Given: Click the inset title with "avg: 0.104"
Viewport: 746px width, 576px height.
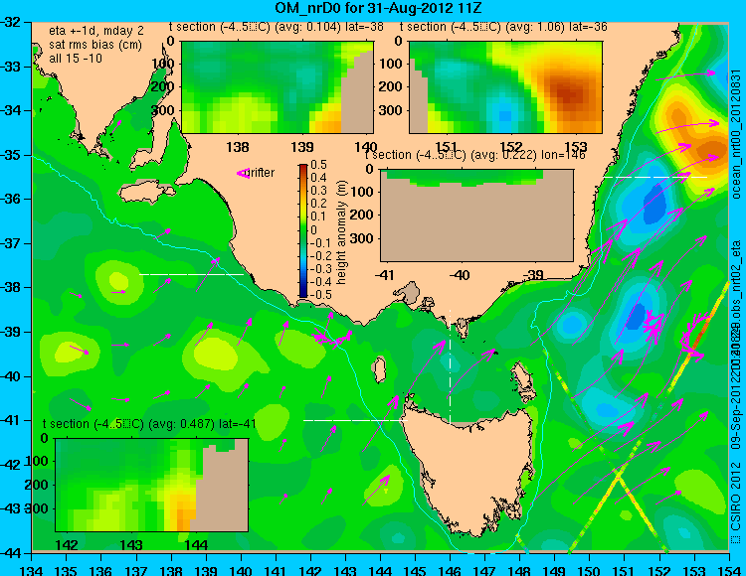Looking at the screenshot, I should 276,27.
